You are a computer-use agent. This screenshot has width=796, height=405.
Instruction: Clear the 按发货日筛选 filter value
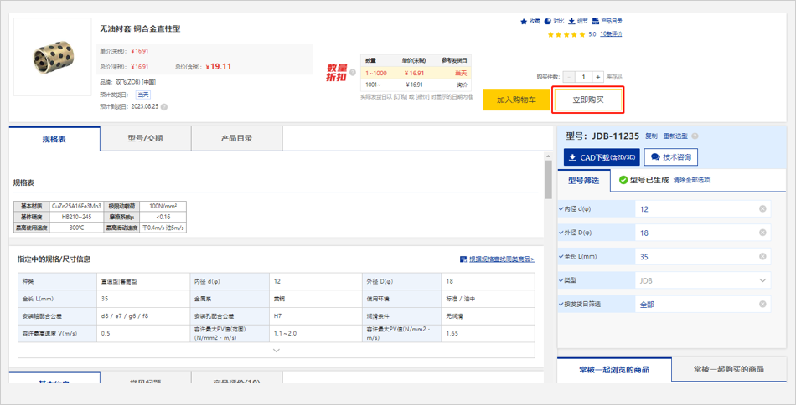762,305
